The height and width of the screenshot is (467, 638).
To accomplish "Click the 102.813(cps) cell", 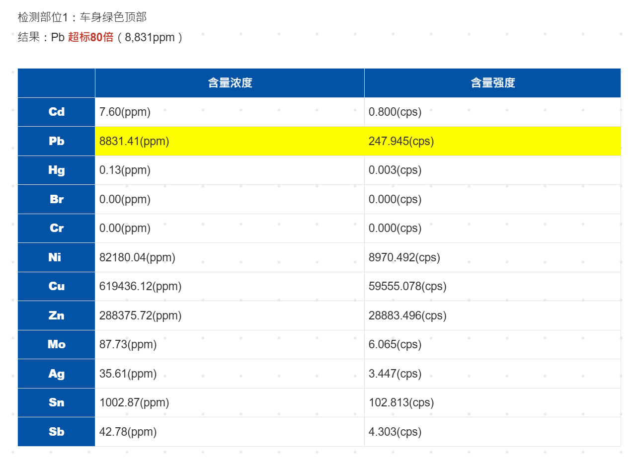I will (x=492, y=402).
